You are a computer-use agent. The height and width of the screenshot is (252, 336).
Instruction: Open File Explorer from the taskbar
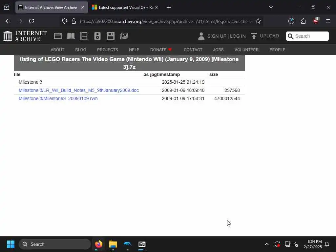click(113, 244)
